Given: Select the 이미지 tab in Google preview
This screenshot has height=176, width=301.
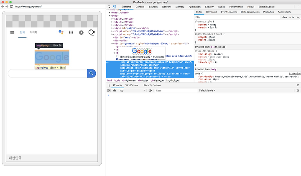Looking at the screenshot, I should pyautogui.click(x=33, y=32).
